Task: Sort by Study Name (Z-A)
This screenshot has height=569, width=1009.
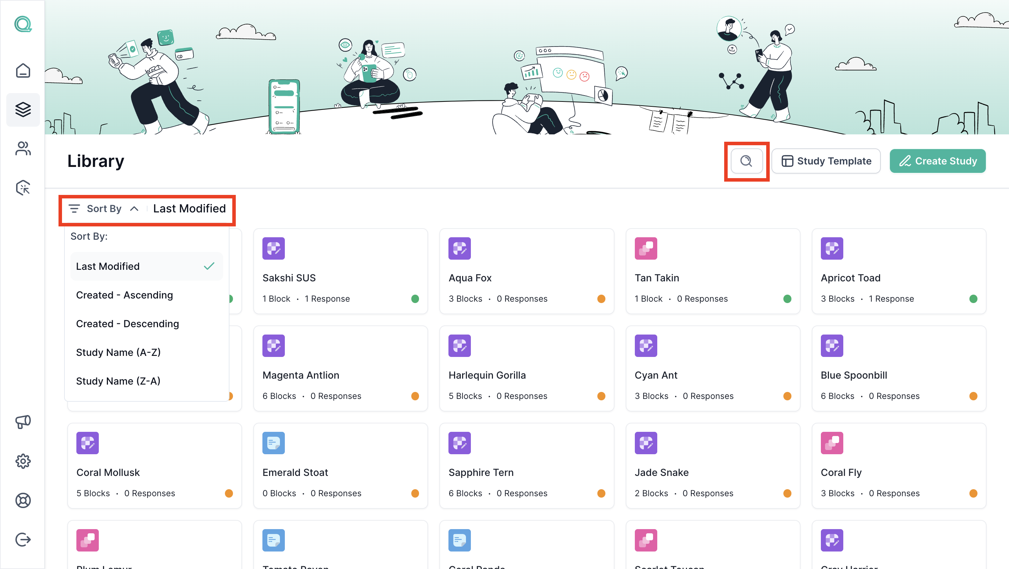Action: click(x=146, y=381)
